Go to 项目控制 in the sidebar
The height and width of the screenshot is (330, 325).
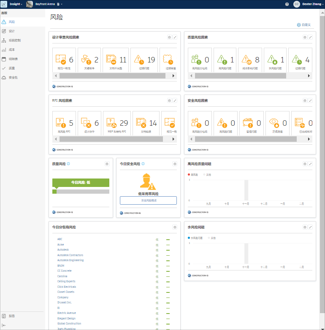pos(22,41)
